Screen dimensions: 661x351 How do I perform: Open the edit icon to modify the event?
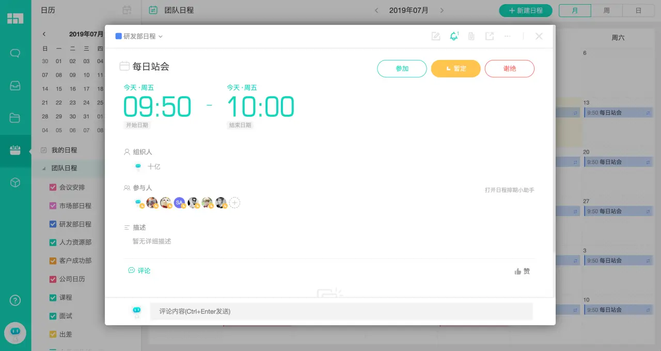pyautogui.click(x=435, y=36)
